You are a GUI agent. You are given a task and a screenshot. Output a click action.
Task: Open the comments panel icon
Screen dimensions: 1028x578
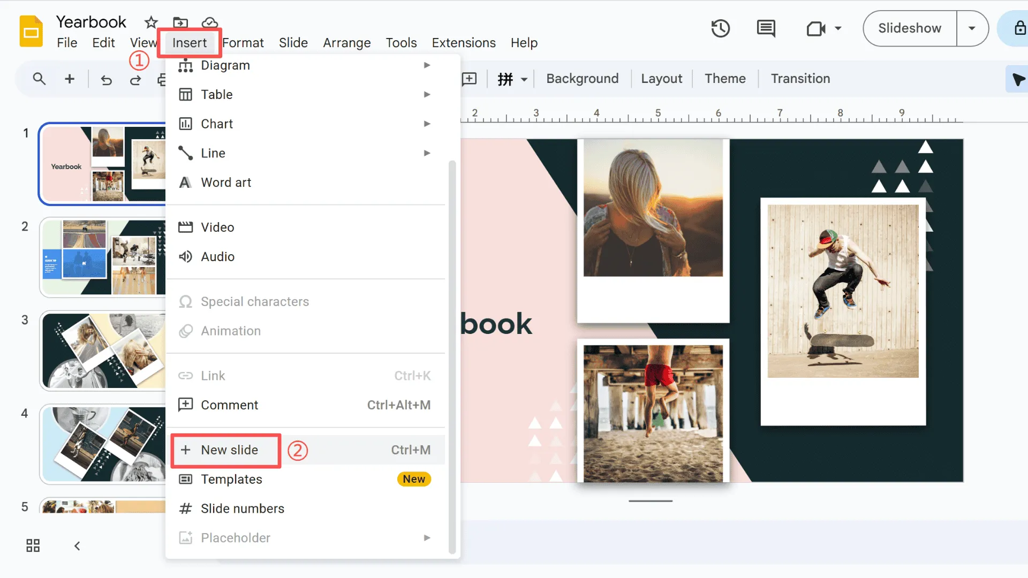click(766, 28)
